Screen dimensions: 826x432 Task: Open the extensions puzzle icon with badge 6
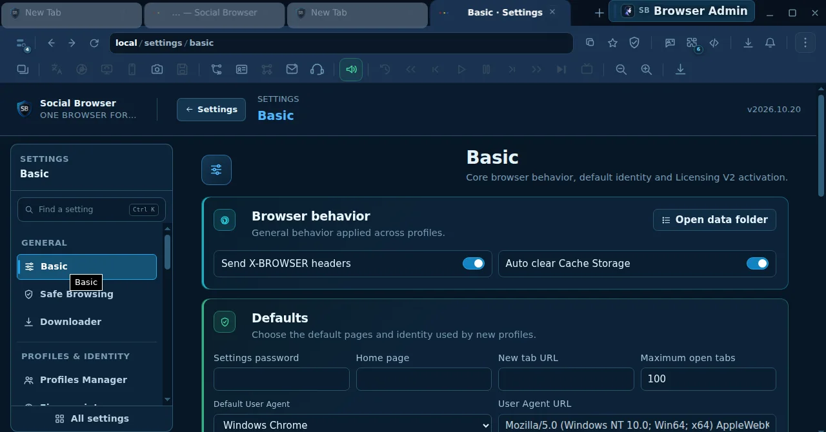(692, 43)
